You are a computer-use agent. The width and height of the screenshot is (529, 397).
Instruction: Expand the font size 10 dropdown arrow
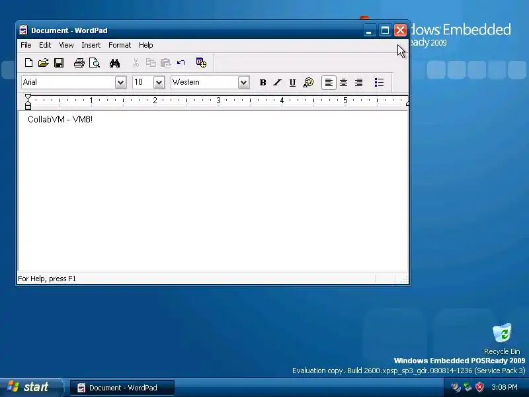tap(159, 82)
